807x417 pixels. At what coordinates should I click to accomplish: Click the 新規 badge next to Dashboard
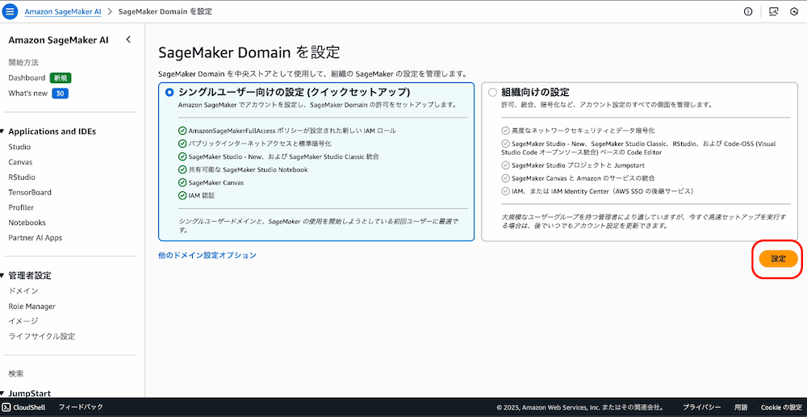pyautogui.click(x=61, y=78)
